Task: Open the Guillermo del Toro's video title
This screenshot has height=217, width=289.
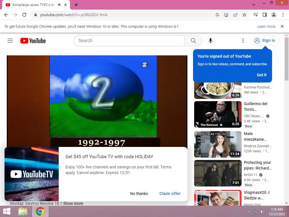Action: click(255, 107)
